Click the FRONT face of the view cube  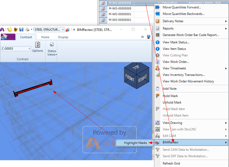(x=130, y=78)
